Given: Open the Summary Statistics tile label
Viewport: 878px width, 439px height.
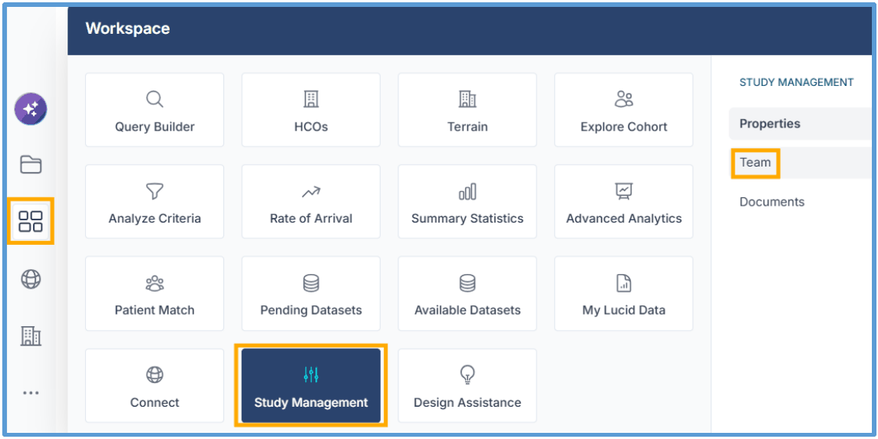Looking at the screenshot, I should pyautogui.click(x=467, y=219).
